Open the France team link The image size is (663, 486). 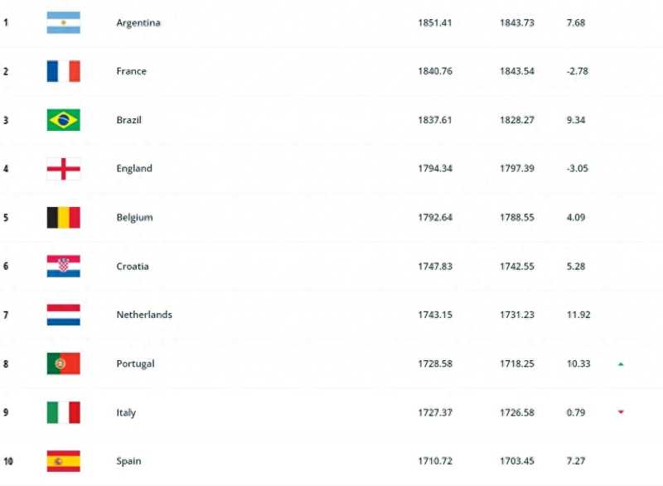pyautogui.click(x=131, y=71)
